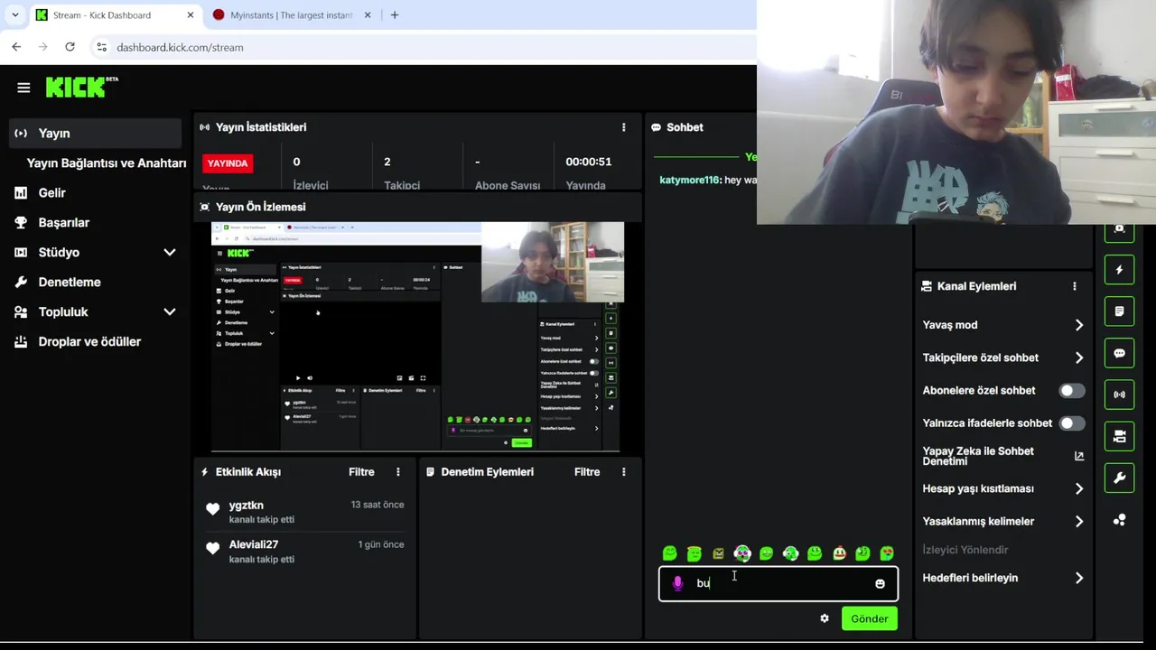
Task: Click the red YAYINDA live badge
Action: (228, 163)
